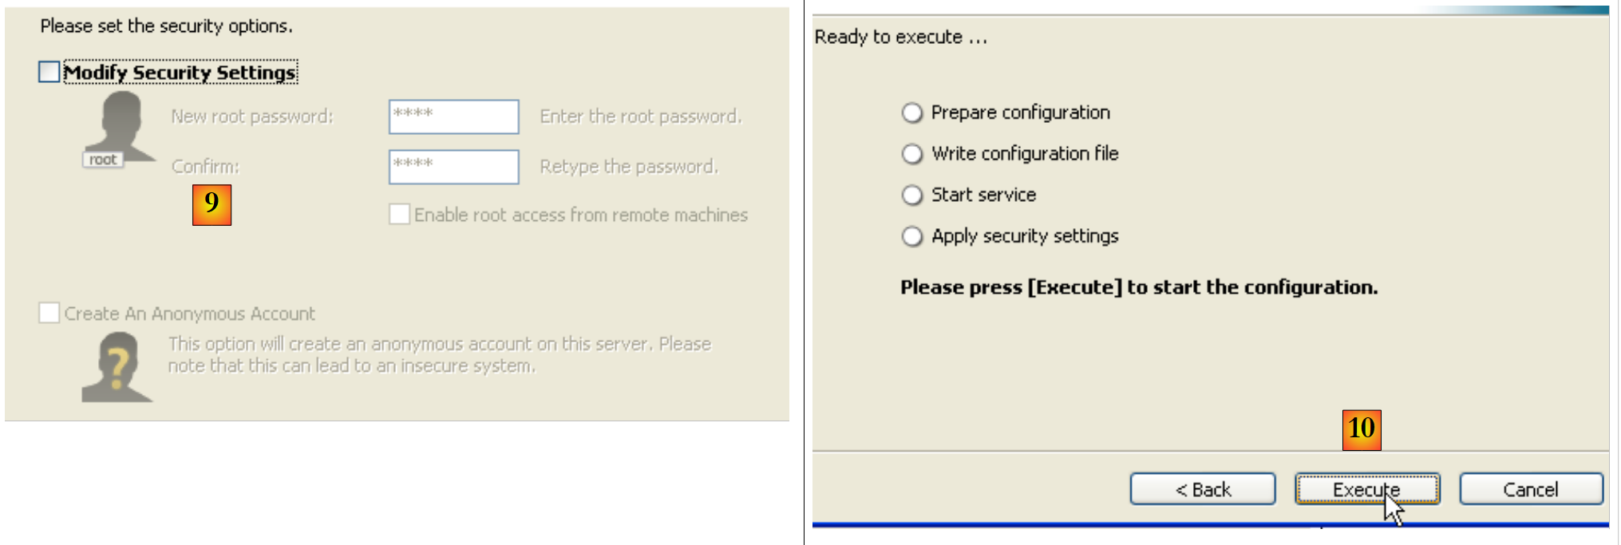Select the Prepare configuration radio button
The height and width of the screenshot is (545, 1621).
click(912, 113)
